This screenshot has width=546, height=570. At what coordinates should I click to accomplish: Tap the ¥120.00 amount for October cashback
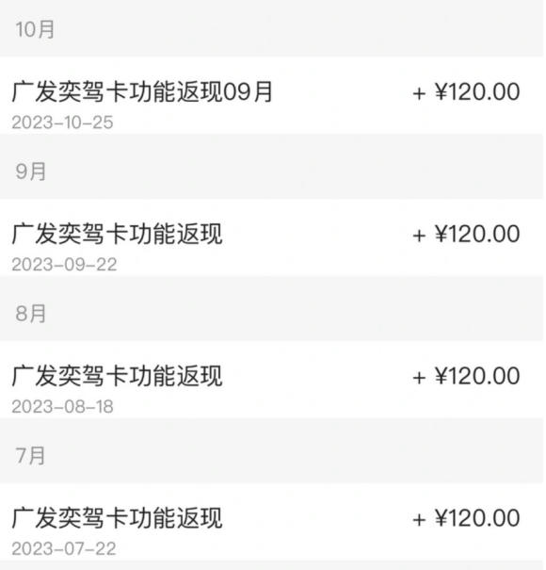tap(477, 91)
